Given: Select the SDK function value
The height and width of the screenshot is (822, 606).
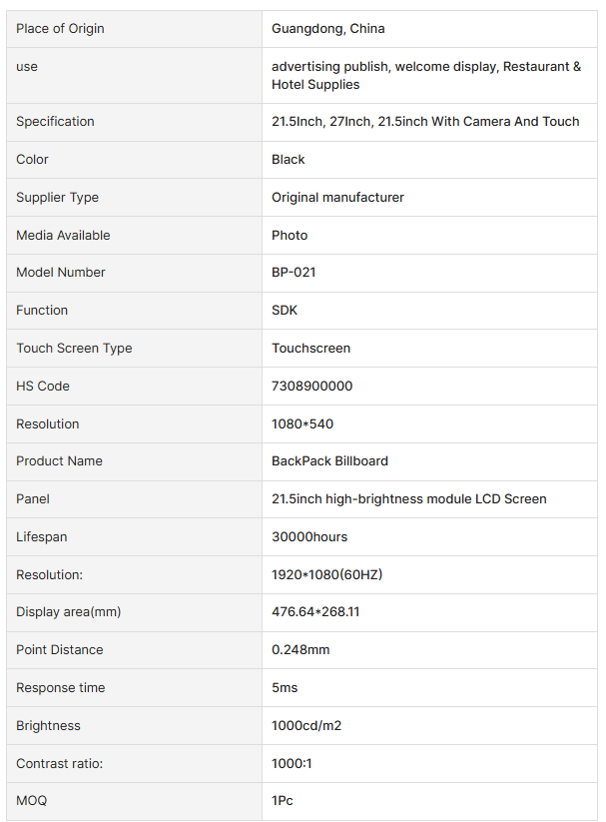Looking at the screenshot, I should [x=285, y=311].
